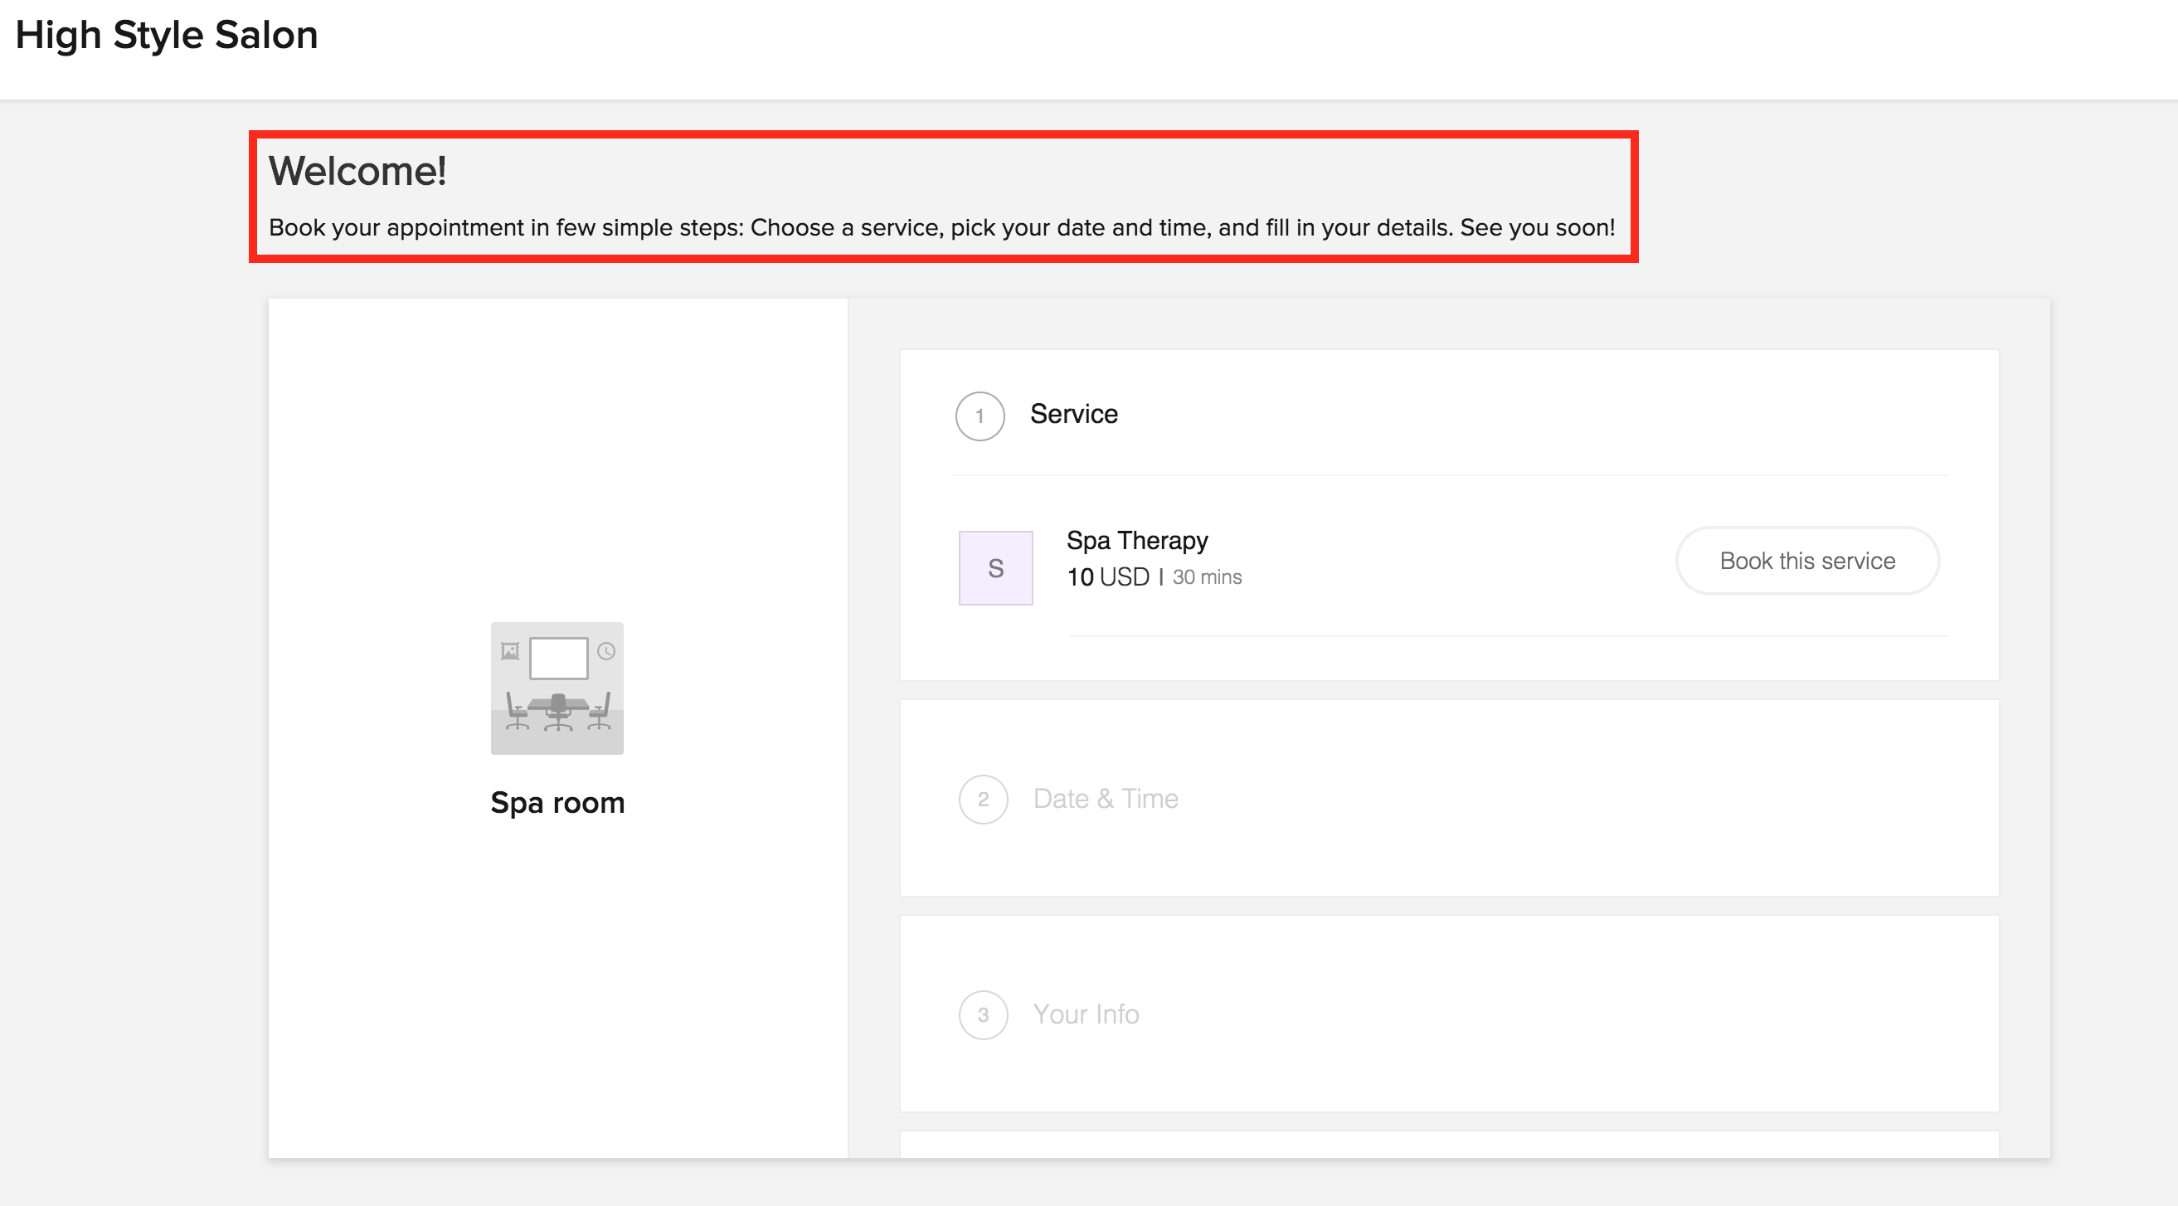Click the purple S service avatar icon

coord(995,568)
